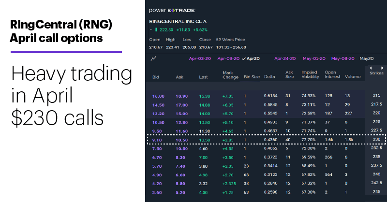Click mark change +7.05 value

pos(228,96)
